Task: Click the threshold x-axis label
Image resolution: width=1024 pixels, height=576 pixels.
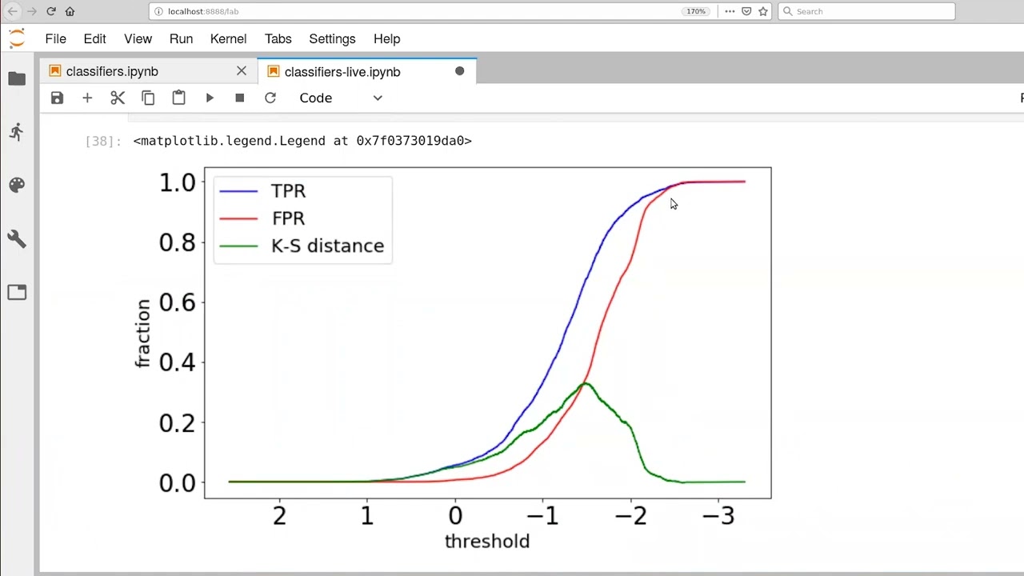Action: [487, 542]
